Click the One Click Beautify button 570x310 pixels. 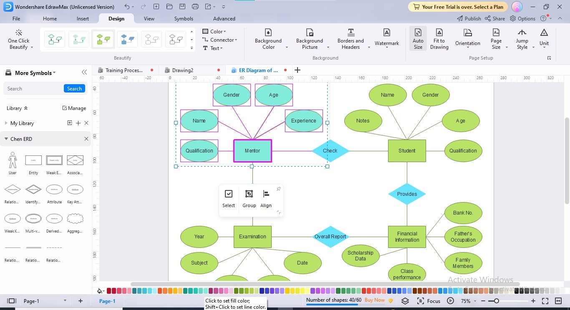[x=19, y=40]
